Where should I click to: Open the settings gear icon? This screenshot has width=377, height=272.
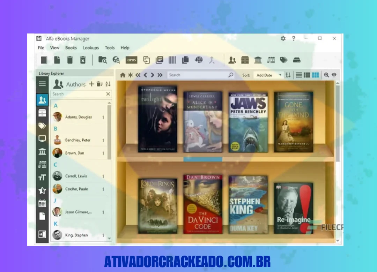tap(283, 38)
